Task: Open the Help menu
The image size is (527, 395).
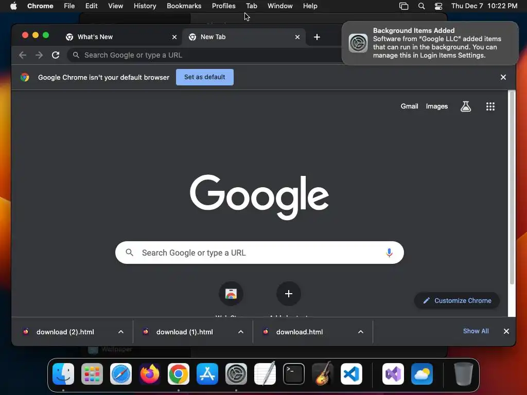Action: pos(310,6)
